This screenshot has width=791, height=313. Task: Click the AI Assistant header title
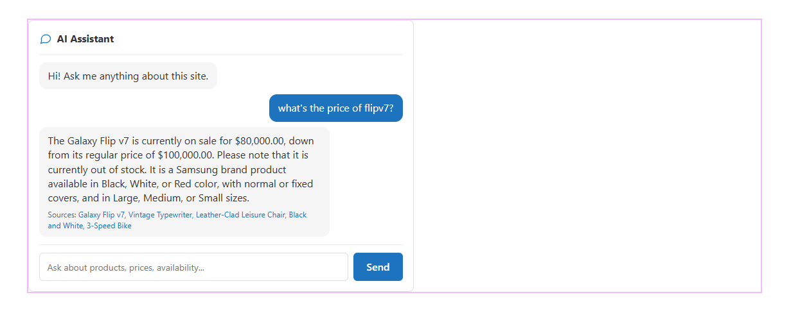tap(85, 39)
